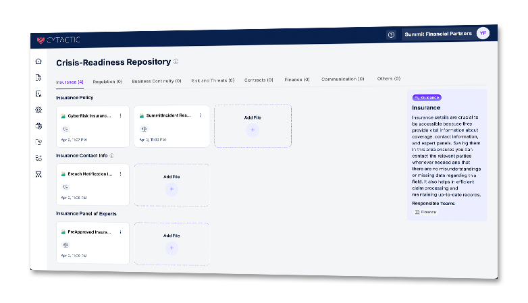Click the Crisis-Readiness Repository title

click(113, 62)
